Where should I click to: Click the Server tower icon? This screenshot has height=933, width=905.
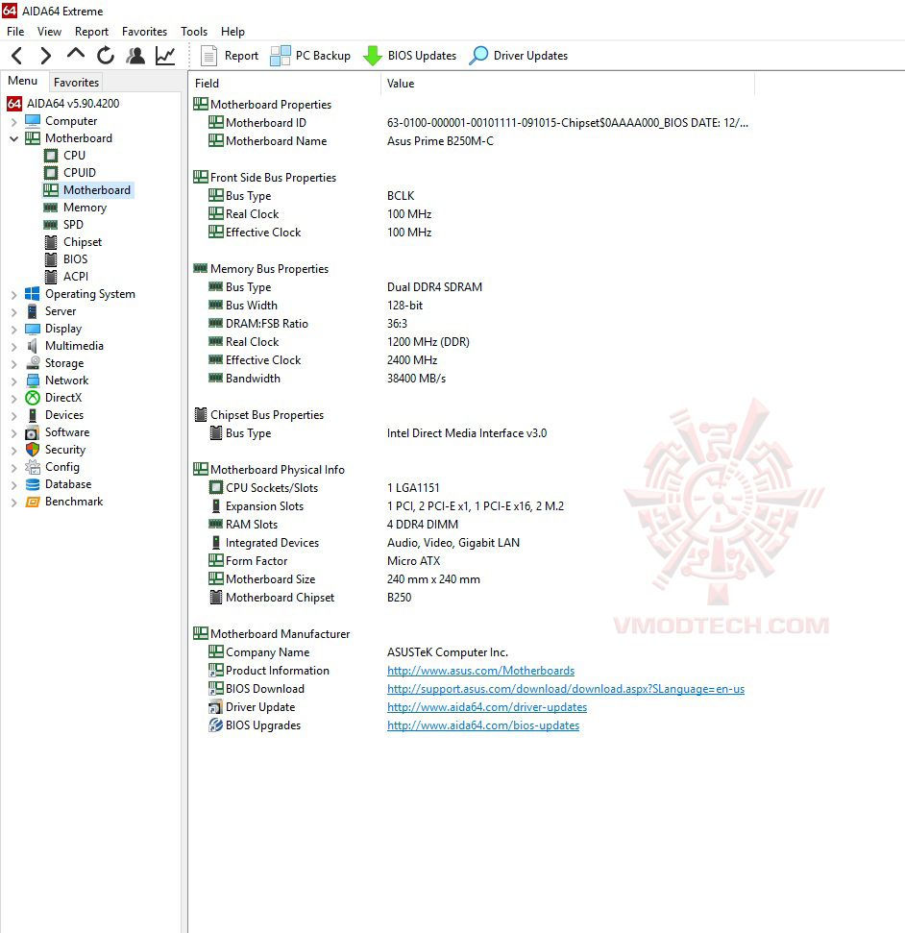pos(33,311)
